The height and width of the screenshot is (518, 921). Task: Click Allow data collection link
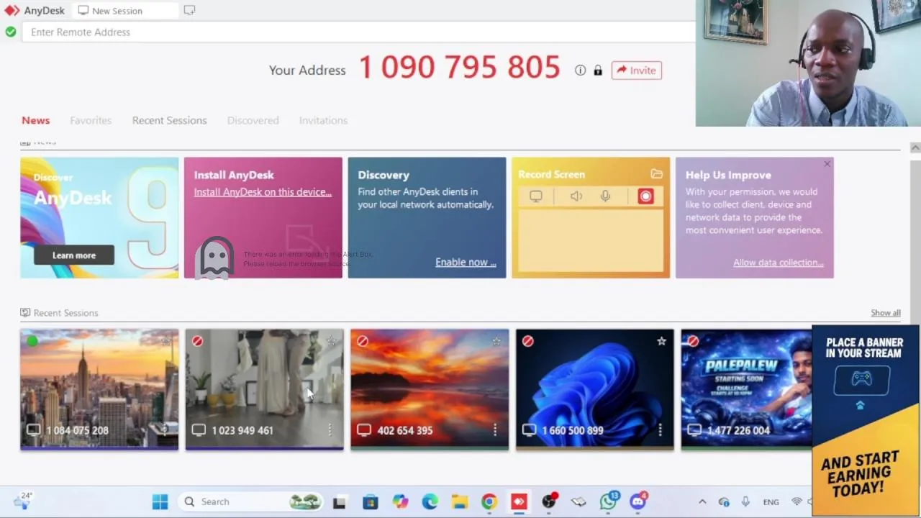tap(779, 263)
